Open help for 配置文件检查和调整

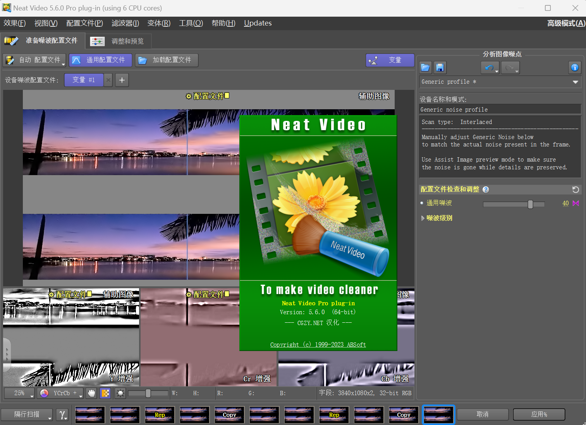[486, 189]
